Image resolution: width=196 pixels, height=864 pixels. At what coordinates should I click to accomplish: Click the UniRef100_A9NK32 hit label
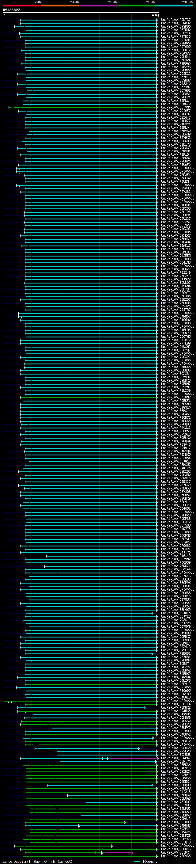point(175,23)
